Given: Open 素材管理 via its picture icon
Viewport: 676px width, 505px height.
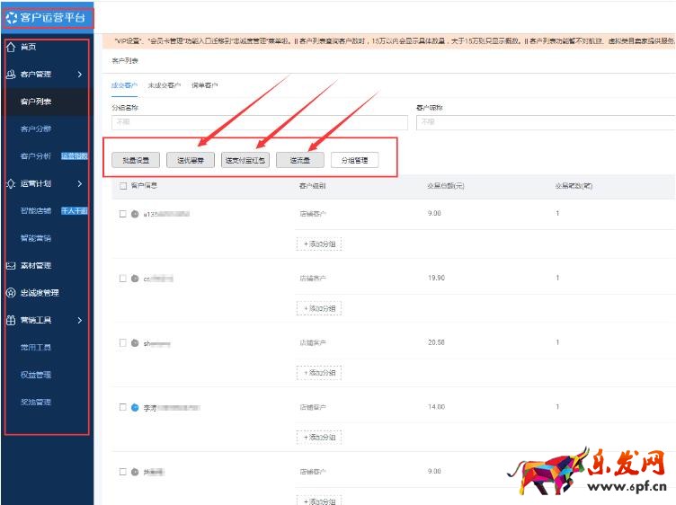Looking at the screenshot, I should (11, 266).
